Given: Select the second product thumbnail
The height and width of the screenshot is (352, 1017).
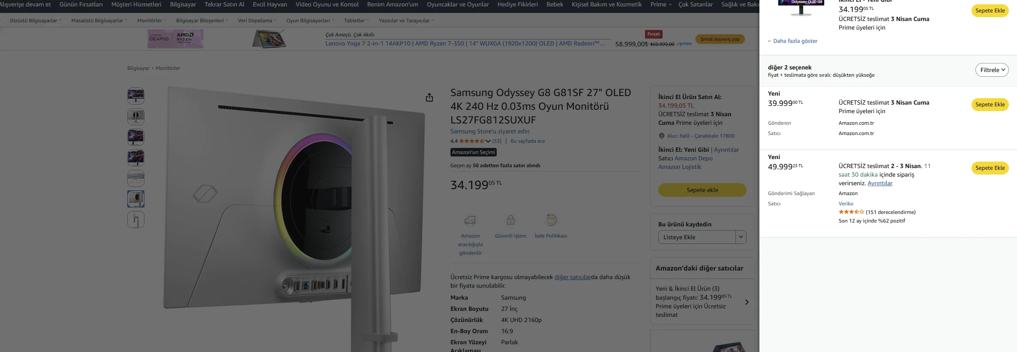Looking at the screenshot, I should pyautogui.click(x=136, y=117).
